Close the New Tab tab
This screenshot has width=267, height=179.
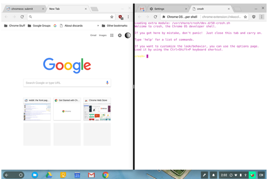coord(86,9)
